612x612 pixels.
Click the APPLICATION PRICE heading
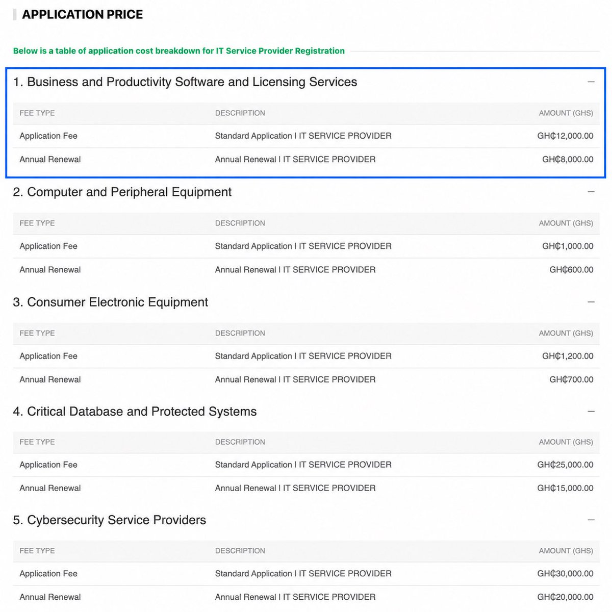pyautogui.click(x=82, y=14)
